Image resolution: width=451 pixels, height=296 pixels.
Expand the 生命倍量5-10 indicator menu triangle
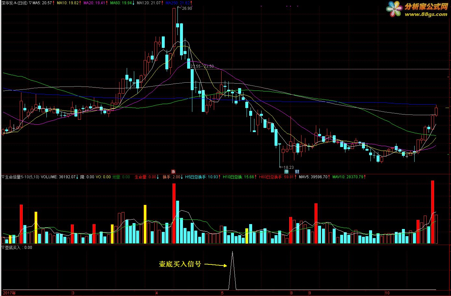pos(3,177)
